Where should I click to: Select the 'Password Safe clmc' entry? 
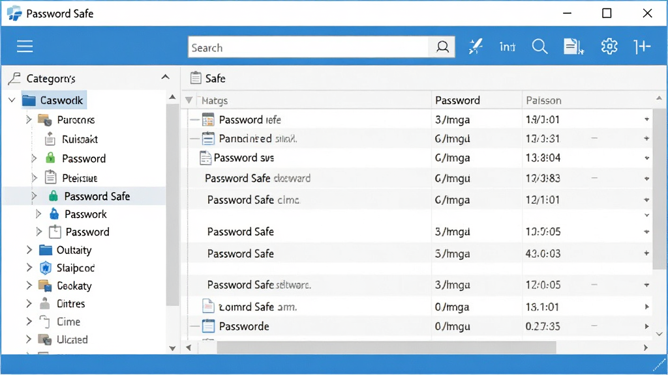point(254,200)
